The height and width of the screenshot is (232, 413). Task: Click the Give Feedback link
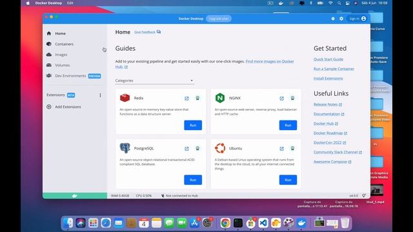click(147, 32)
